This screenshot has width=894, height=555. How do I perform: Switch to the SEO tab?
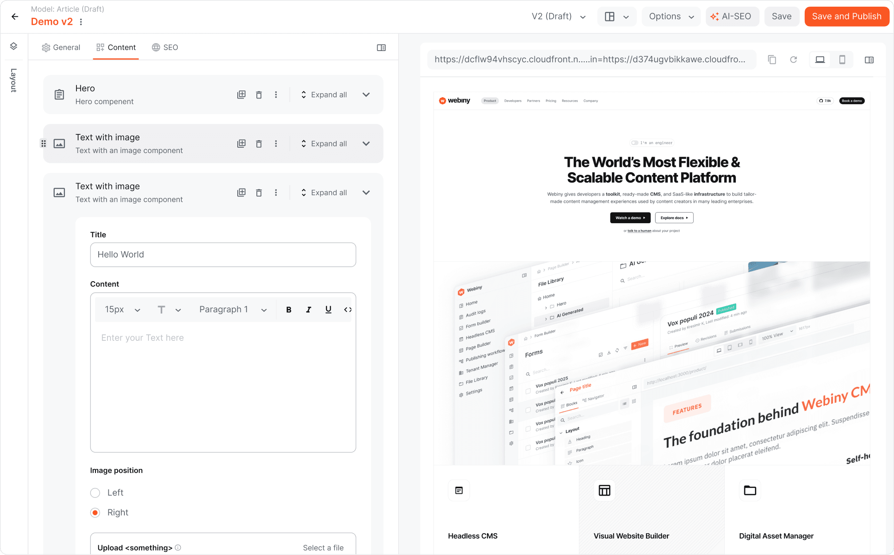coord(165,47)
